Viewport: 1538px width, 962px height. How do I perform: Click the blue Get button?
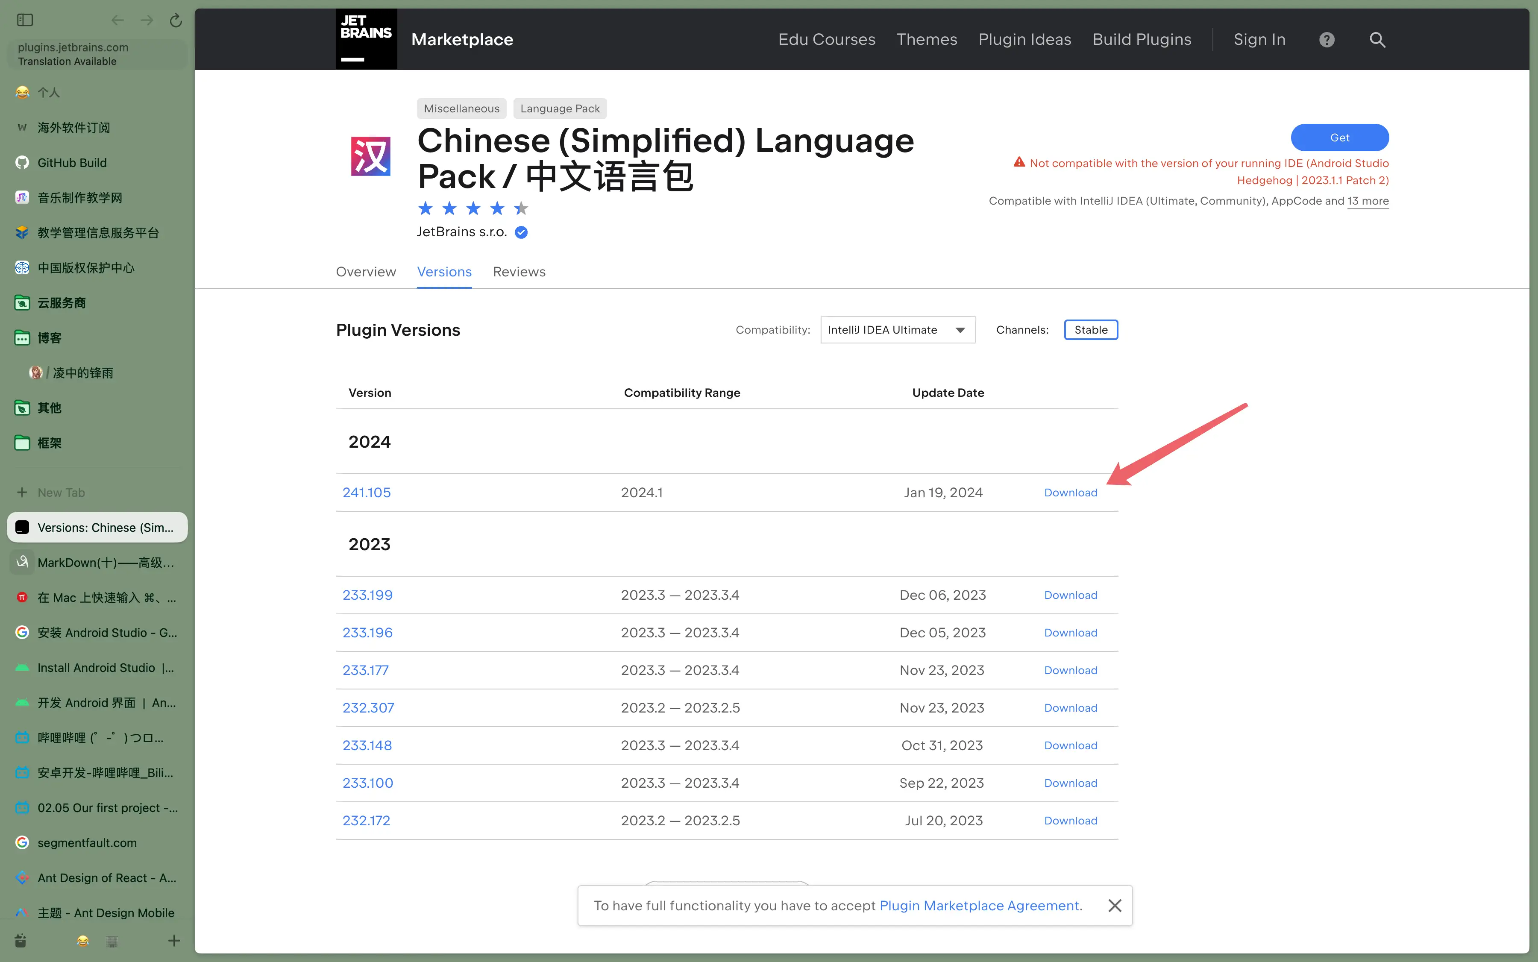1339,138
